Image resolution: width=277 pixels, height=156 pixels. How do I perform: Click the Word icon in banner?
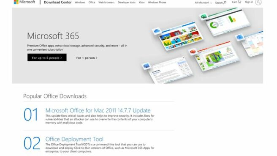(x=147, y=66)
